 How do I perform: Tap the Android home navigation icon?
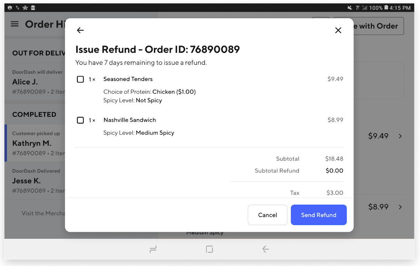pos(209,249)
